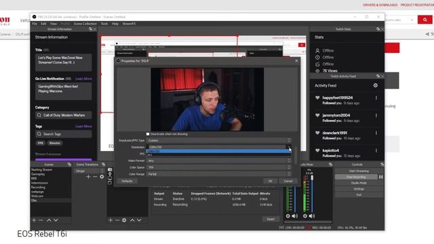Open the Tools menu

click(104, 24)
